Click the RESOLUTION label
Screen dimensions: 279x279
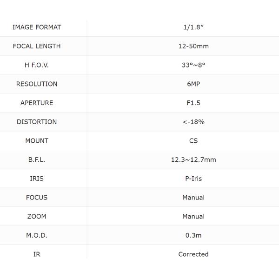coord(37,84)
